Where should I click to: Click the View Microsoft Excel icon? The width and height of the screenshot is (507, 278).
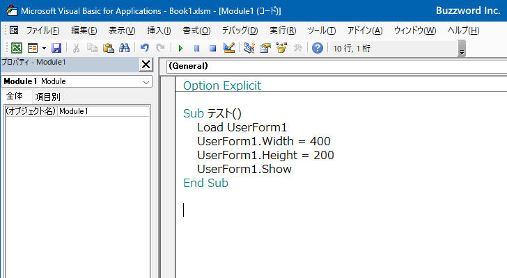17,48
